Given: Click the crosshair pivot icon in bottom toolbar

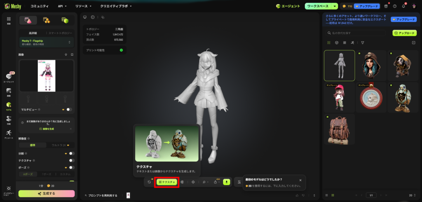Looking at the screenshot, I should tap(193, 182).
